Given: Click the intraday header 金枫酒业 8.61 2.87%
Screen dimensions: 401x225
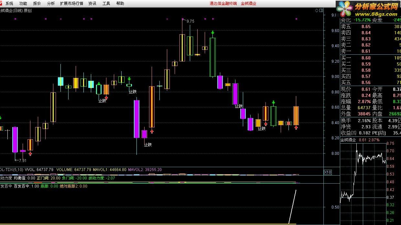Looking at the screenshot, I should click(360, 140).
